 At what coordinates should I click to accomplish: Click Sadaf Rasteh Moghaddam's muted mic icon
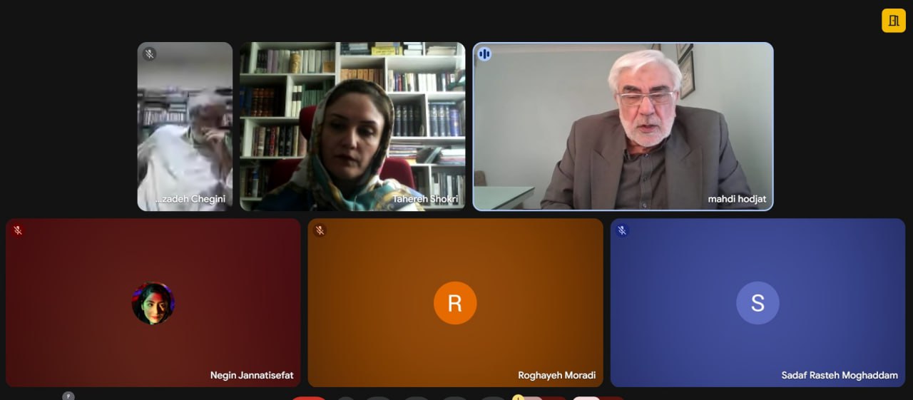click(x=622, y=230)
